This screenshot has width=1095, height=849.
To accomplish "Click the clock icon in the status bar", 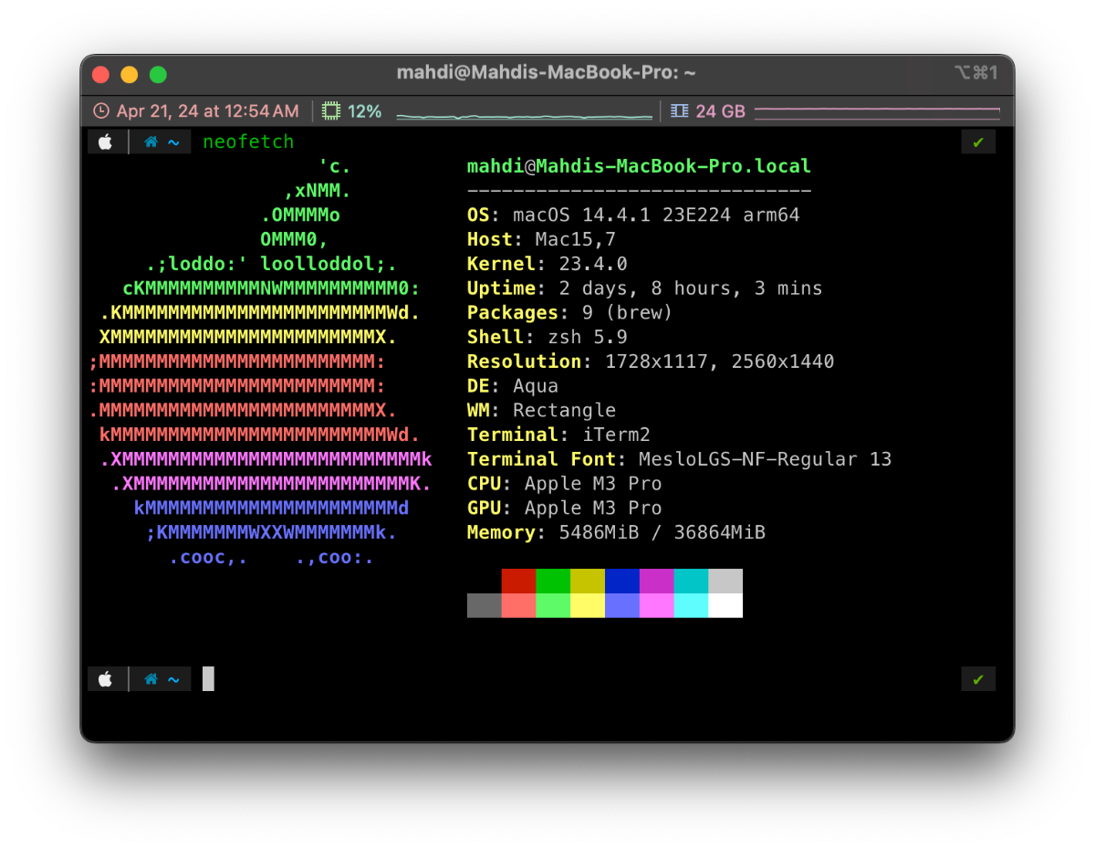I will click(x=101, y=111).
